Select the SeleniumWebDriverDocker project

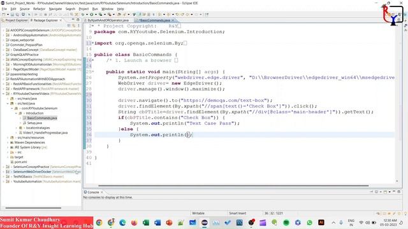pos(33,172)
